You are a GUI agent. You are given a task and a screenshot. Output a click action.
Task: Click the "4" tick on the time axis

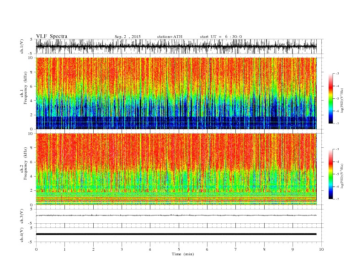click(150, 249)
